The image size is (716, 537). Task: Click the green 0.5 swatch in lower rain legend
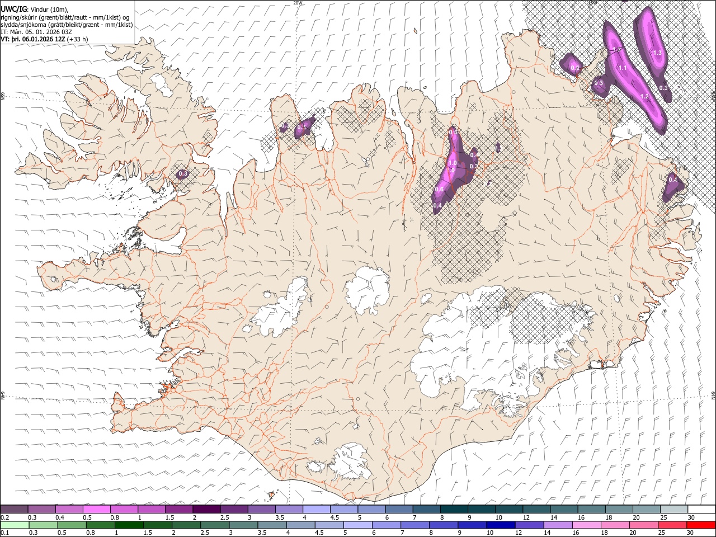(x=72, y=525)
